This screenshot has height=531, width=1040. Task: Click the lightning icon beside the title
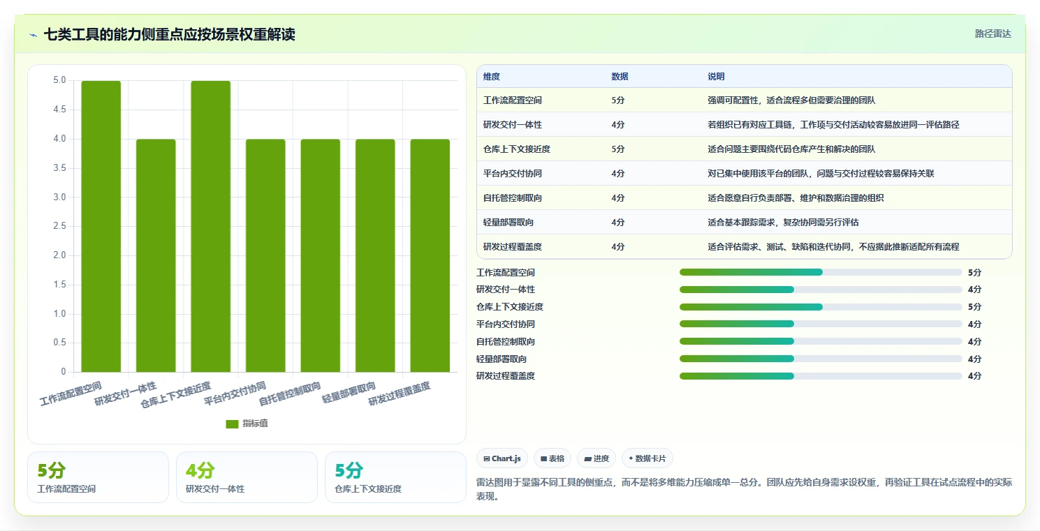(x=34, y=34)
